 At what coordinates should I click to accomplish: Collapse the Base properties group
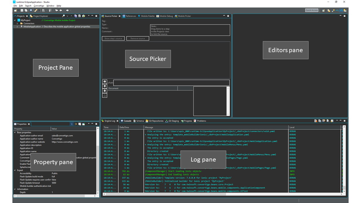[15, 133]
